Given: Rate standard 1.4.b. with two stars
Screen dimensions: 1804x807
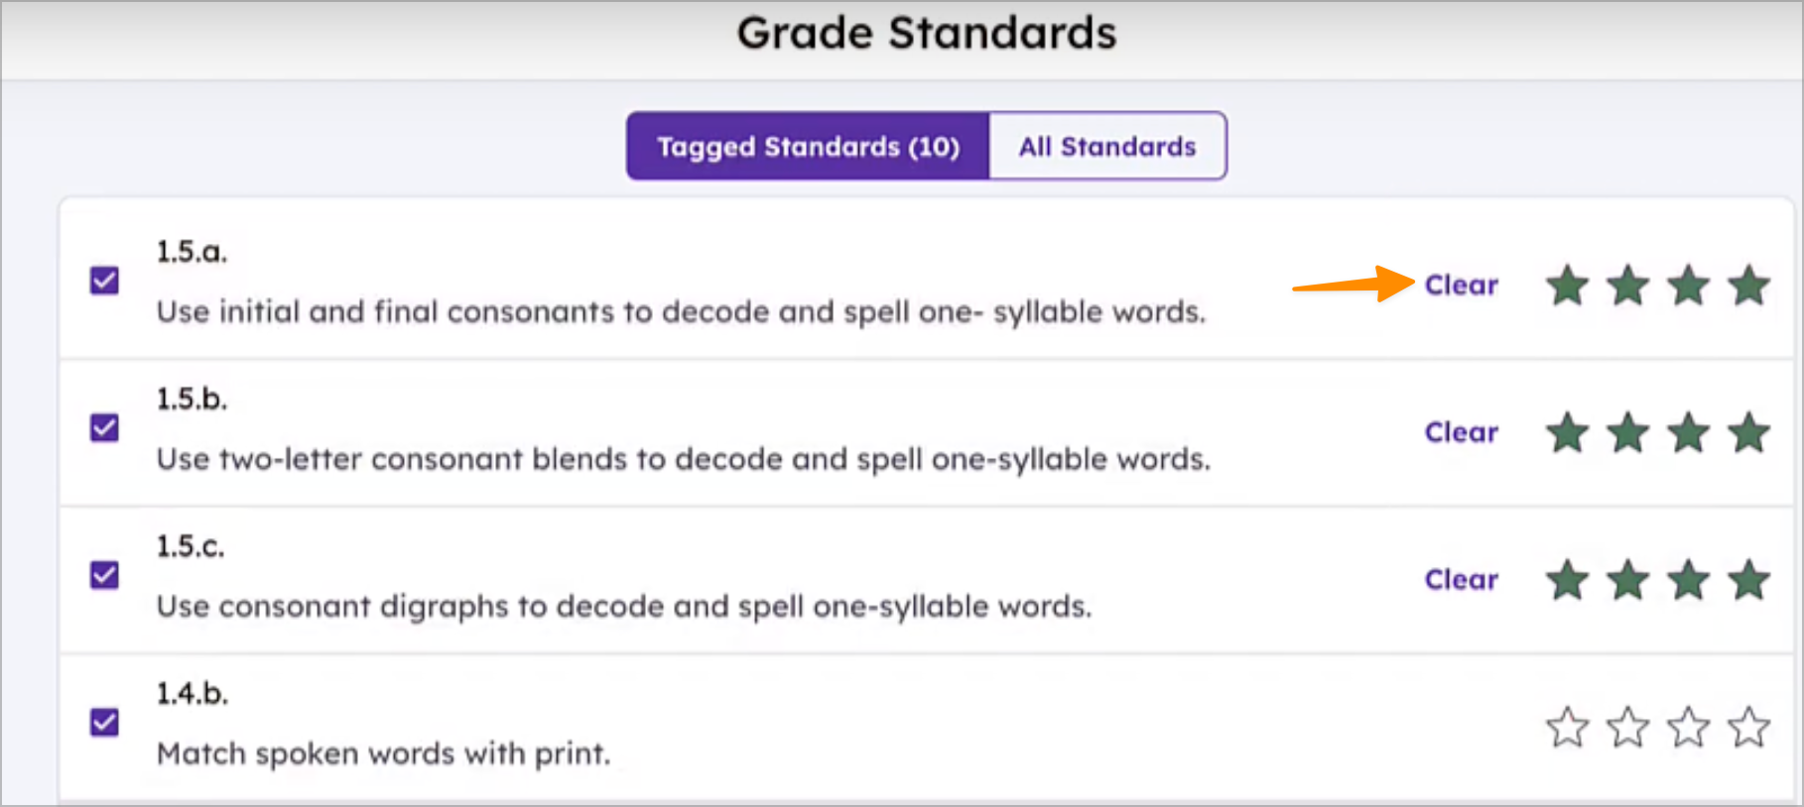Looking at the screenshot, I should (x=1628, y=727).
